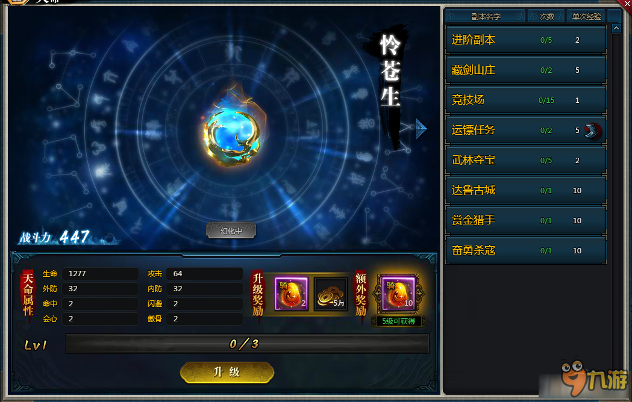Click the scroll up arrow in dungeon list
The image size is (632, 402).
click(616, 28)
